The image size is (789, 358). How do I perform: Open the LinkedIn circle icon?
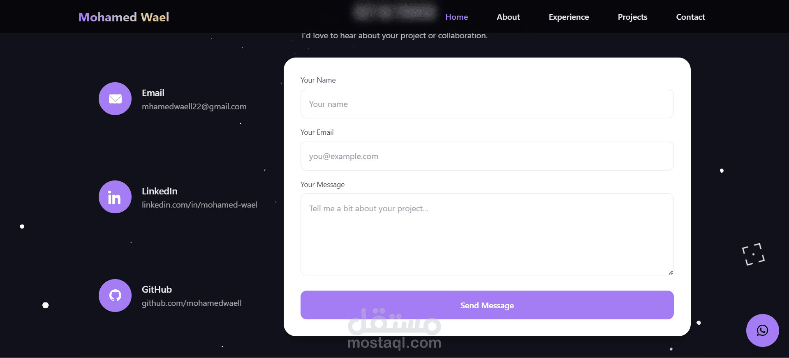pos(115,197)
